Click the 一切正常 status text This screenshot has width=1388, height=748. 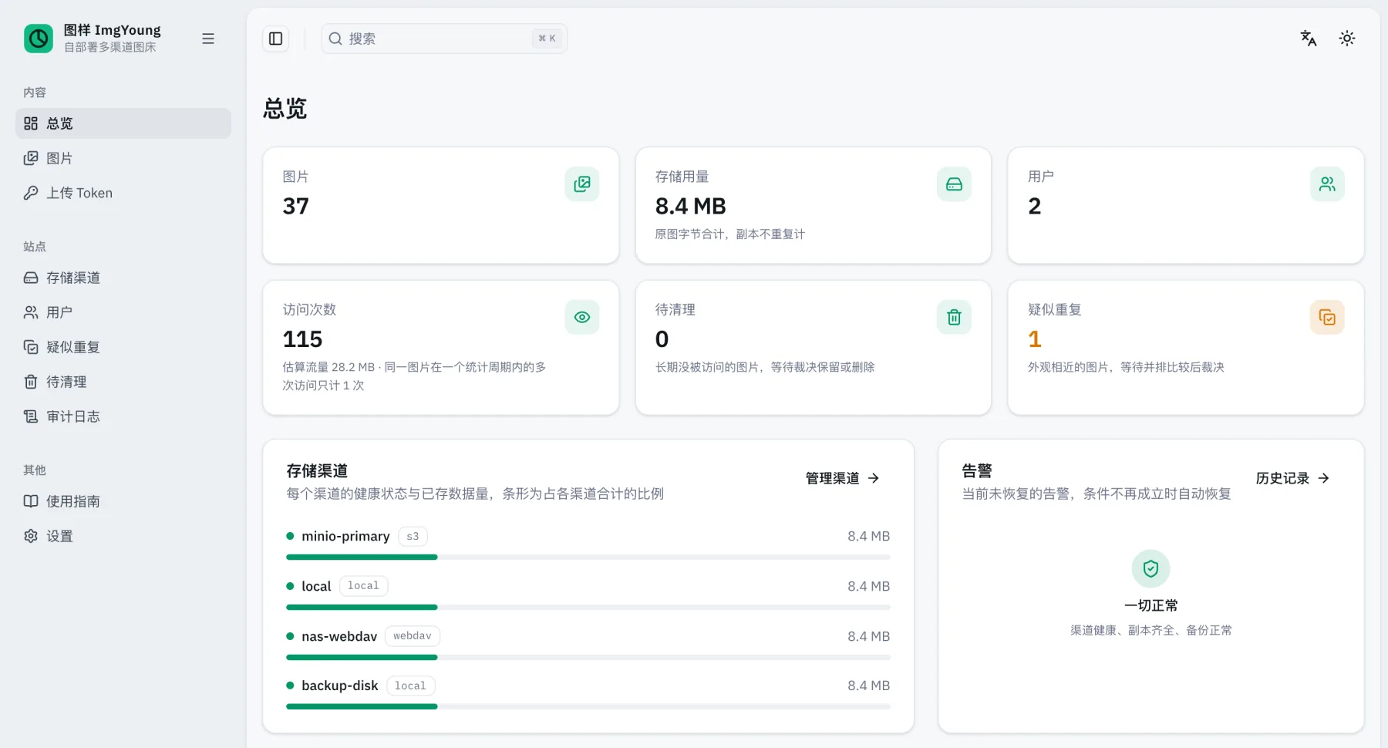[1150, 605]
